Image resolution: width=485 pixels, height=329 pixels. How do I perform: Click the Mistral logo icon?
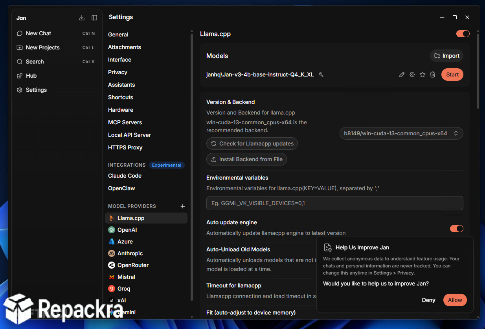112,277
